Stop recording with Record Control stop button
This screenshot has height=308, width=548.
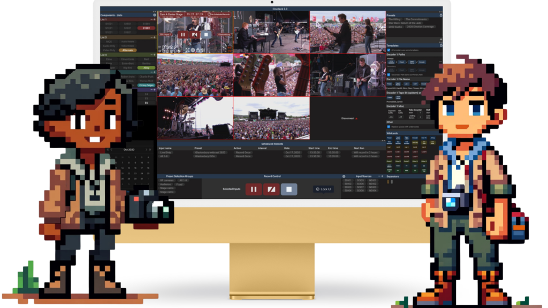point(289,189)
